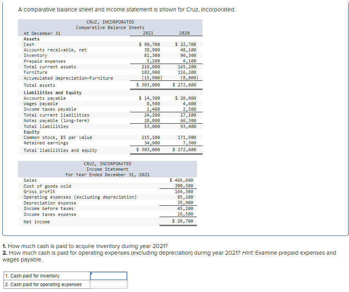Click the Cash paid for inventory input field

tap(108, 276)
